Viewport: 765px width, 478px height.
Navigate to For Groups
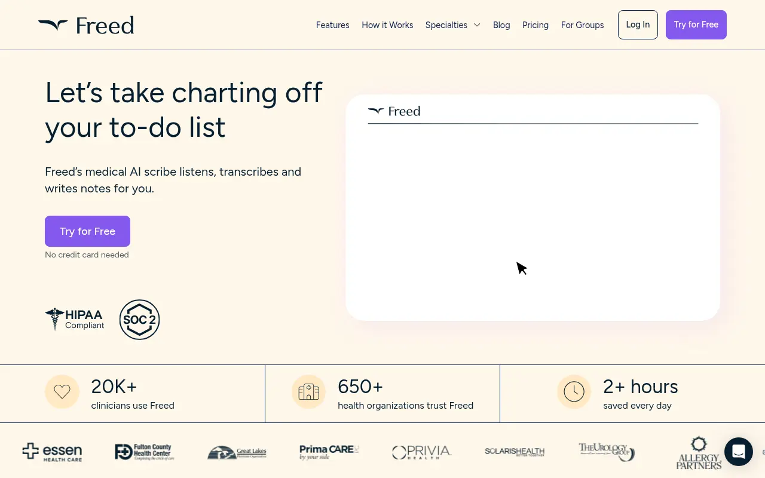pyautogui.click(x=582, y=25)
